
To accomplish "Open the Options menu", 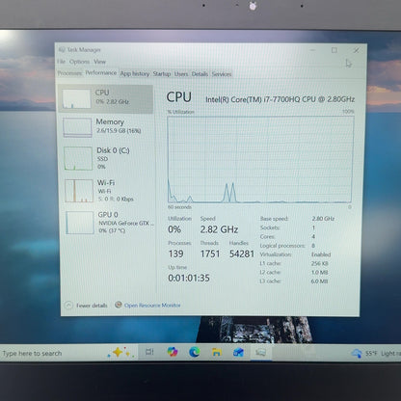I will coord(79,62).
